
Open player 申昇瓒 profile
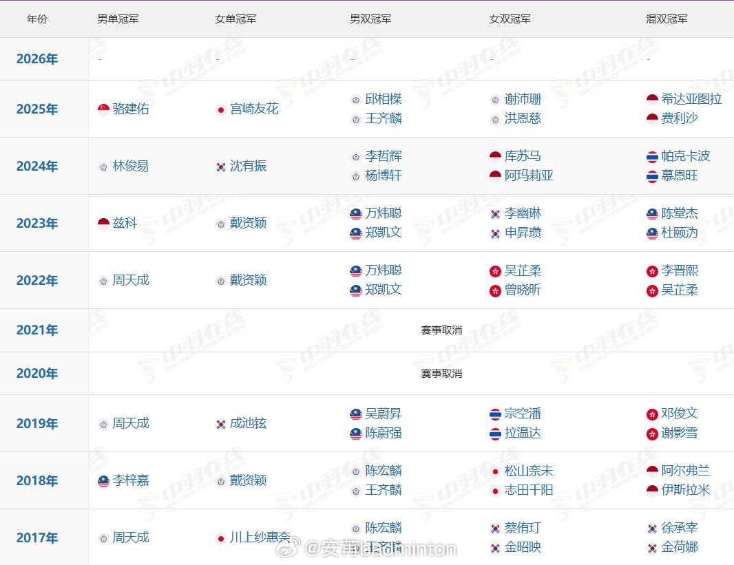(x=523, y=233)
